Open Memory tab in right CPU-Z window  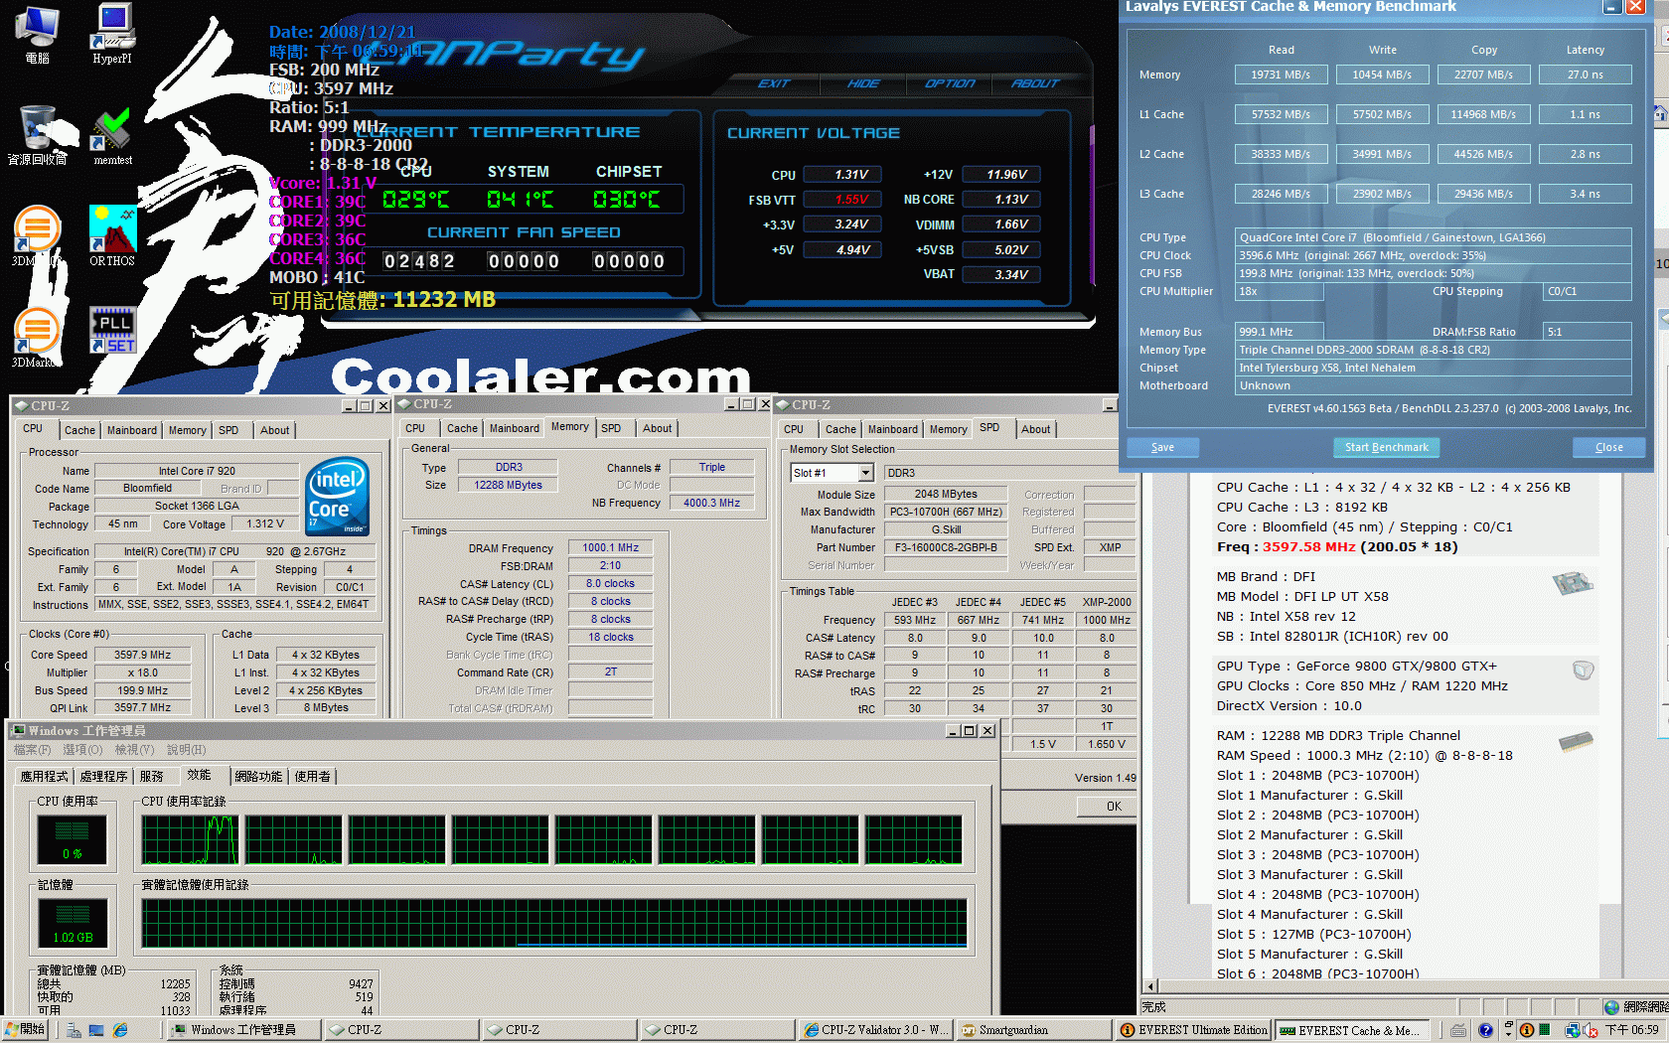coord(948,429)
